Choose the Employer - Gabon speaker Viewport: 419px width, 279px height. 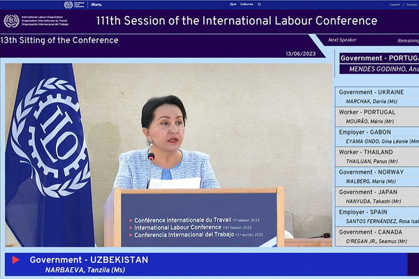pyautogui.click(x=378, y=137)
